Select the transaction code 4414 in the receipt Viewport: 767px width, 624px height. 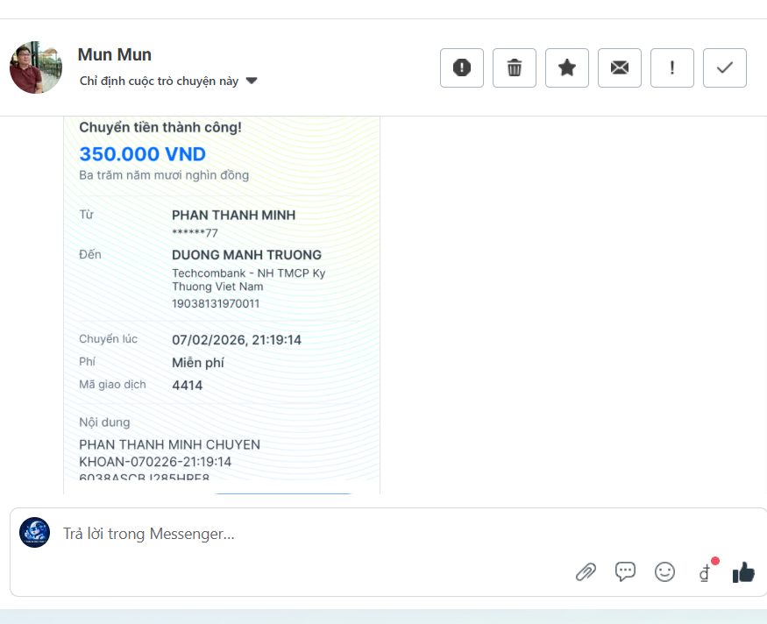coord(188,385)
